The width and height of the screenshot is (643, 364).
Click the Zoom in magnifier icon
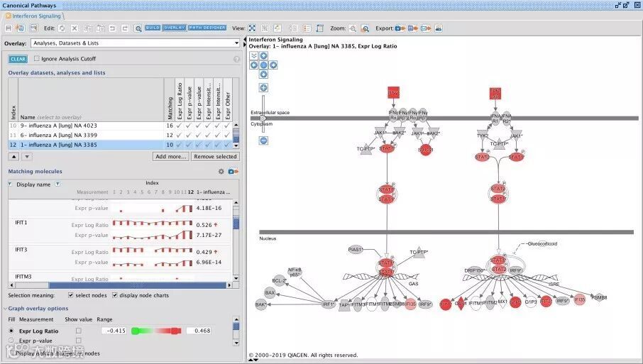[365, 28]
